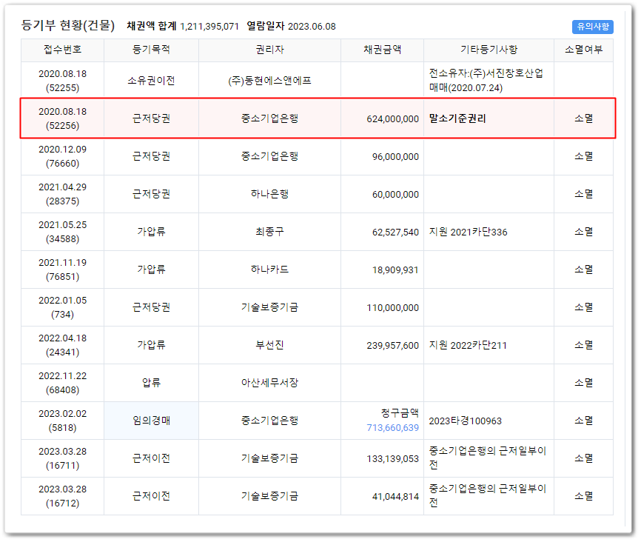Select receipt 2023.03.28 (16712)
This screenshot has height=542, width=641.
pos(63,496)
